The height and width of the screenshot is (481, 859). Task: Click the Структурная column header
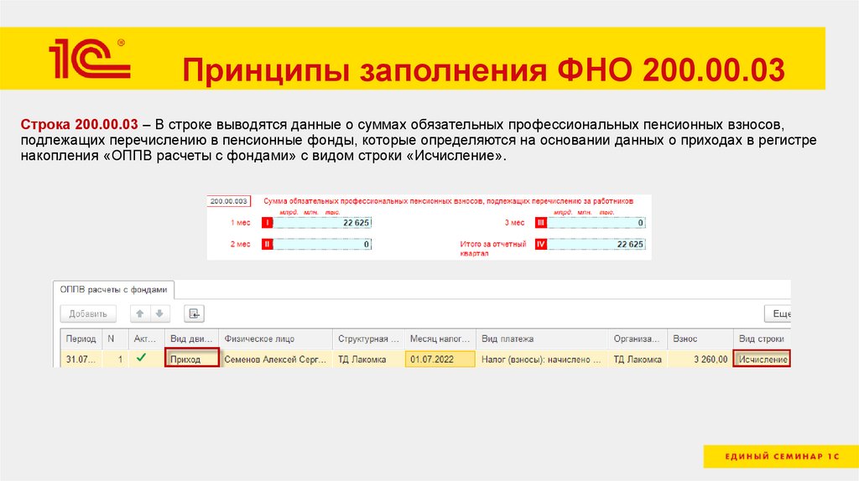tap(368, 339)
